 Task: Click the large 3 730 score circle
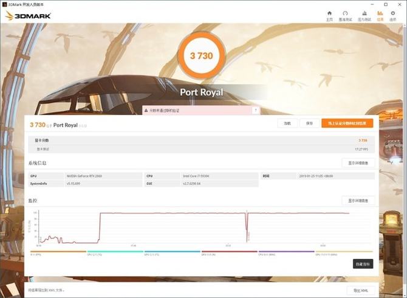point(202,55)
